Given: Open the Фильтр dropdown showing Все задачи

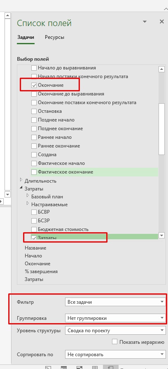Looking at the screenshot, I should pyautogui.click(x=115, y=302).
